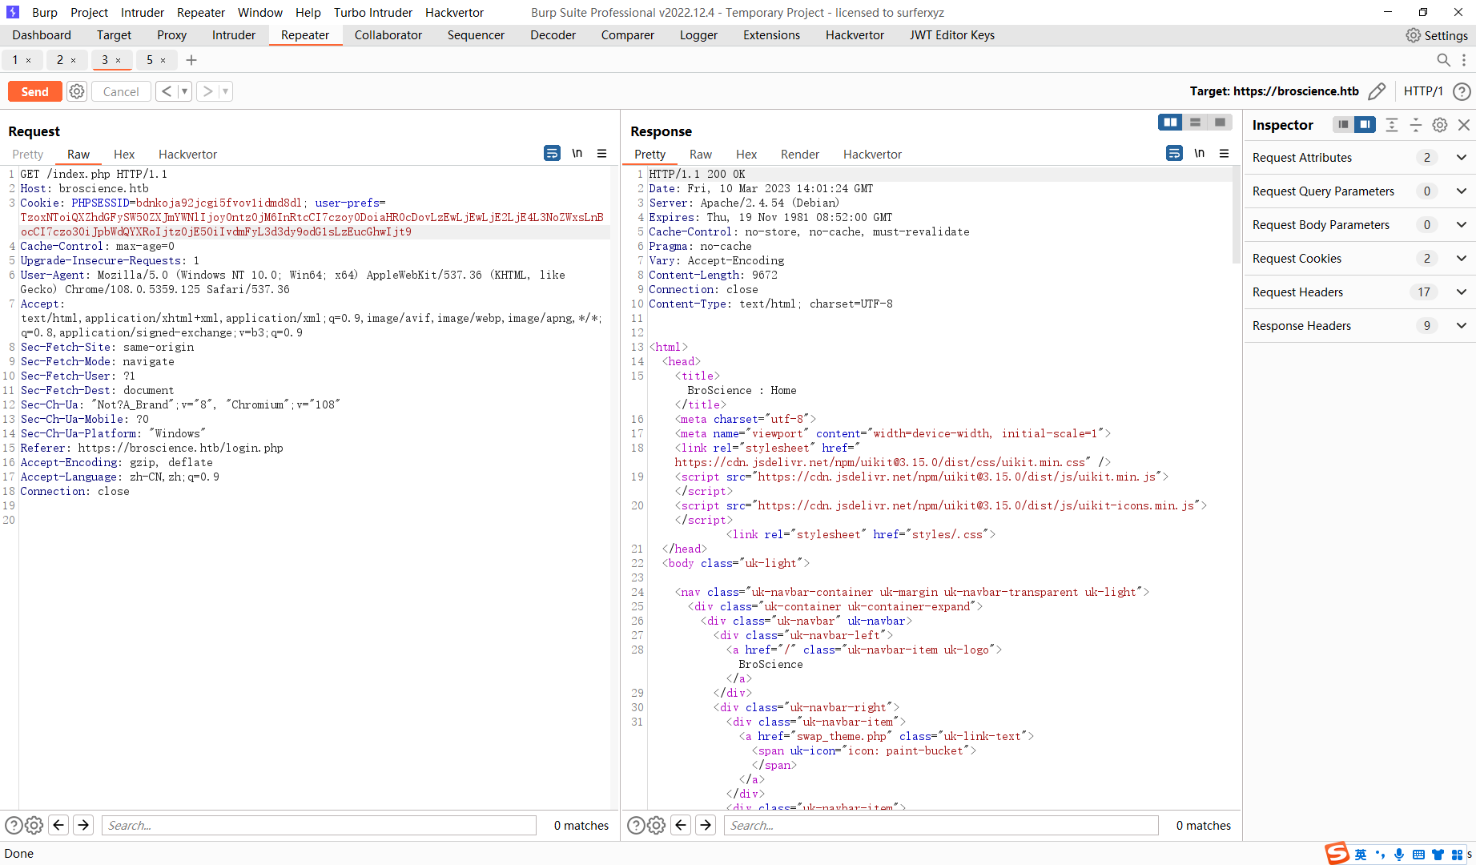Search Repeater tabs magnifier icon
Image resolution: width=1476 pixels, height=865 pixels.
coord(1443,60)
